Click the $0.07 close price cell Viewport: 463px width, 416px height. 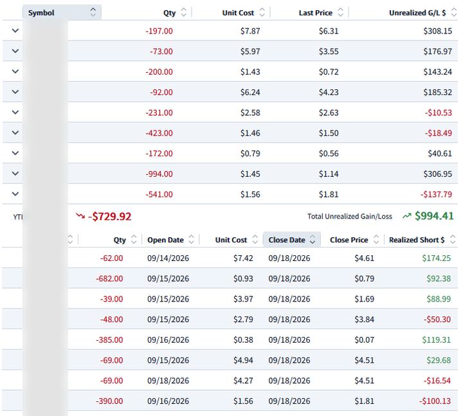pos(364,340)
